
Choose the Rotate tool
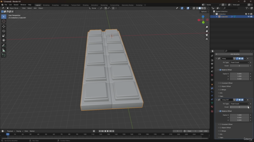[x=4, y=31]
